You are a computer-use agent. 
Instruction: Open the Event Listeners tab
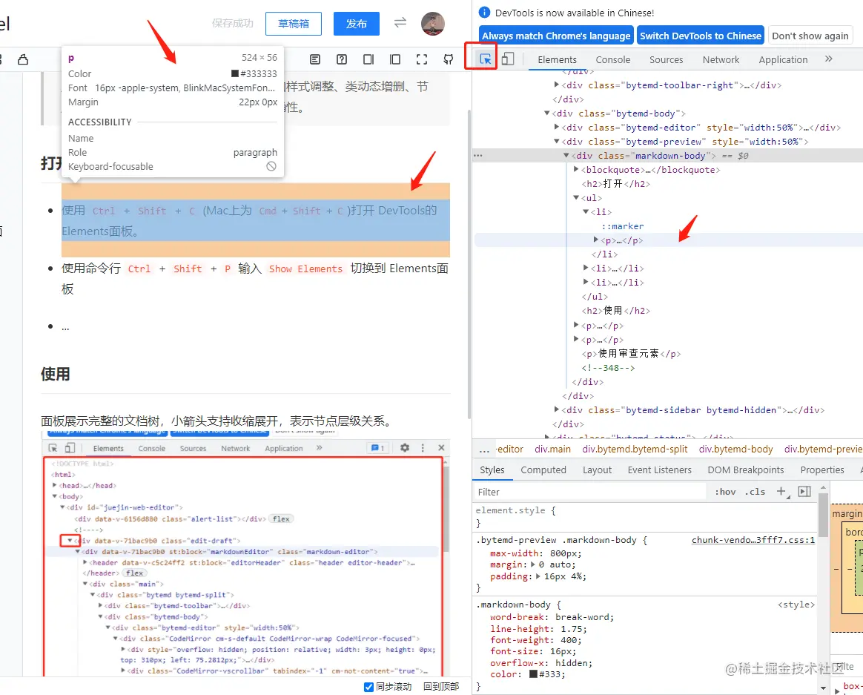659,470
